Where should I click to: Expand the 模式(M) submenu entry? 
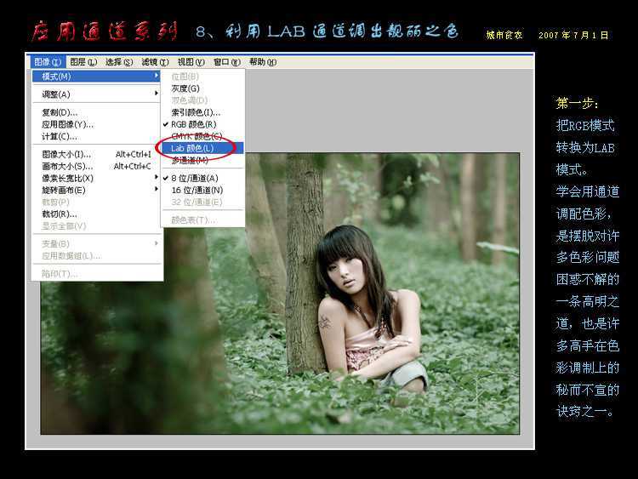(96, 76)
